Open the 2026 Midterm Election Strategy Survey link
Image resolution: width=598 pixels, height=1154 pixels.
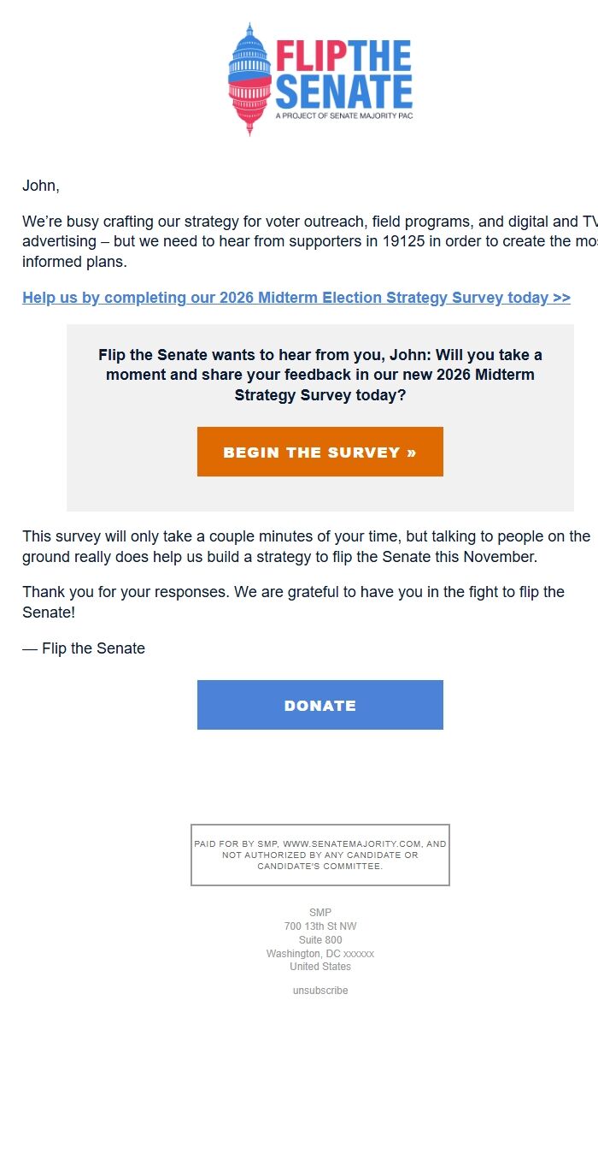[296, 297]
